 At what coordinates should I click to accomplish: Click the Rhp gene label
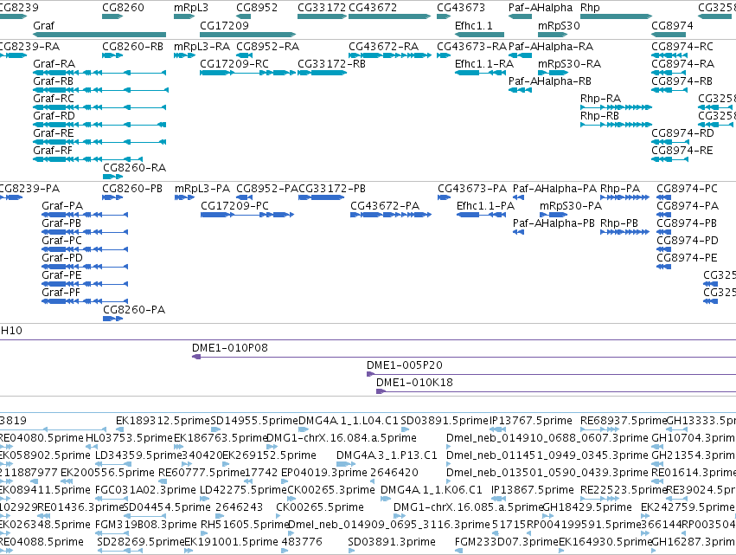(590, 8)
